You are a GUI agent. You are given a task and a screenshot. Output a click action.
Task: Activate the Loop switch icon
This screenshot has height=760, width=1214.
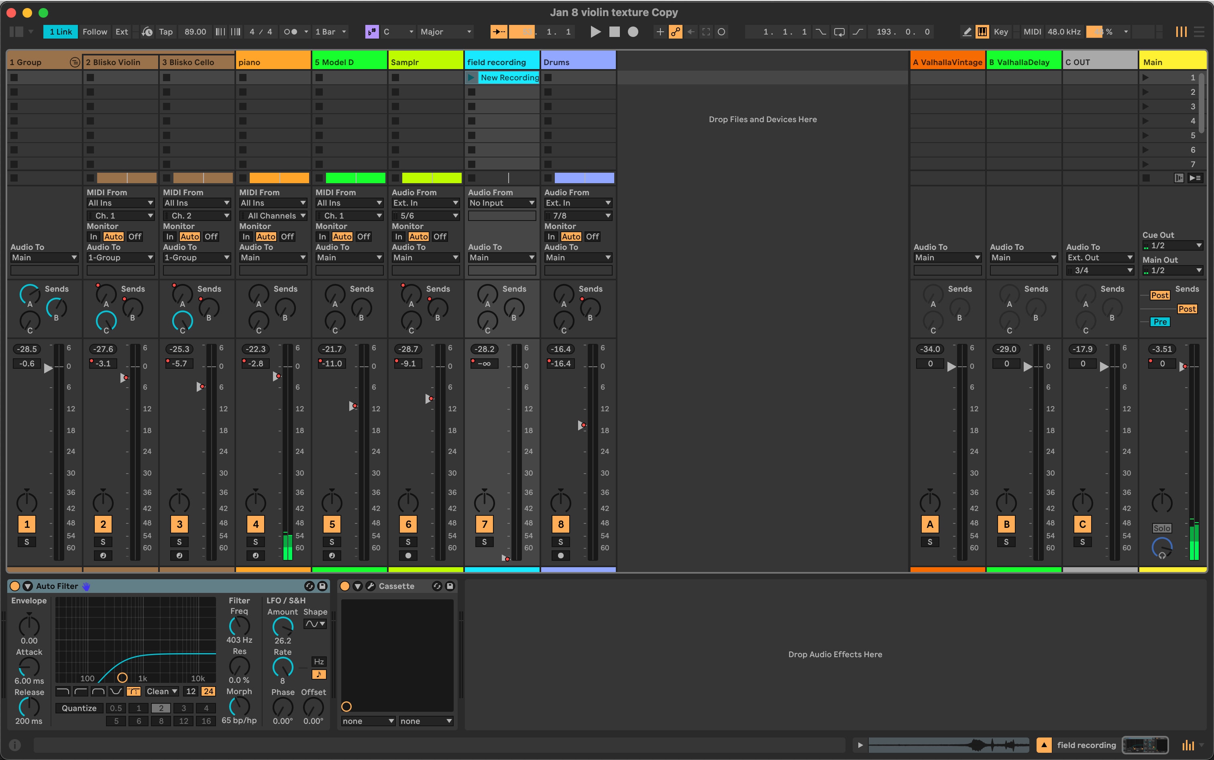coord(839,32)
